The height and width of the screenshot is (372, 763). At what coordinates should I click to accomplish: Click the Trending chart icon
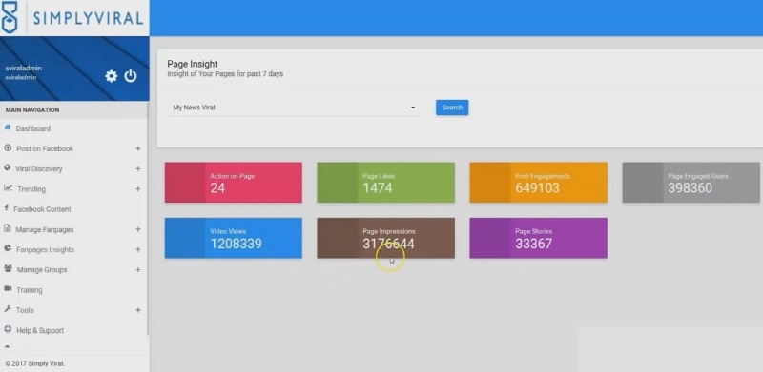[x=8, y=188]
